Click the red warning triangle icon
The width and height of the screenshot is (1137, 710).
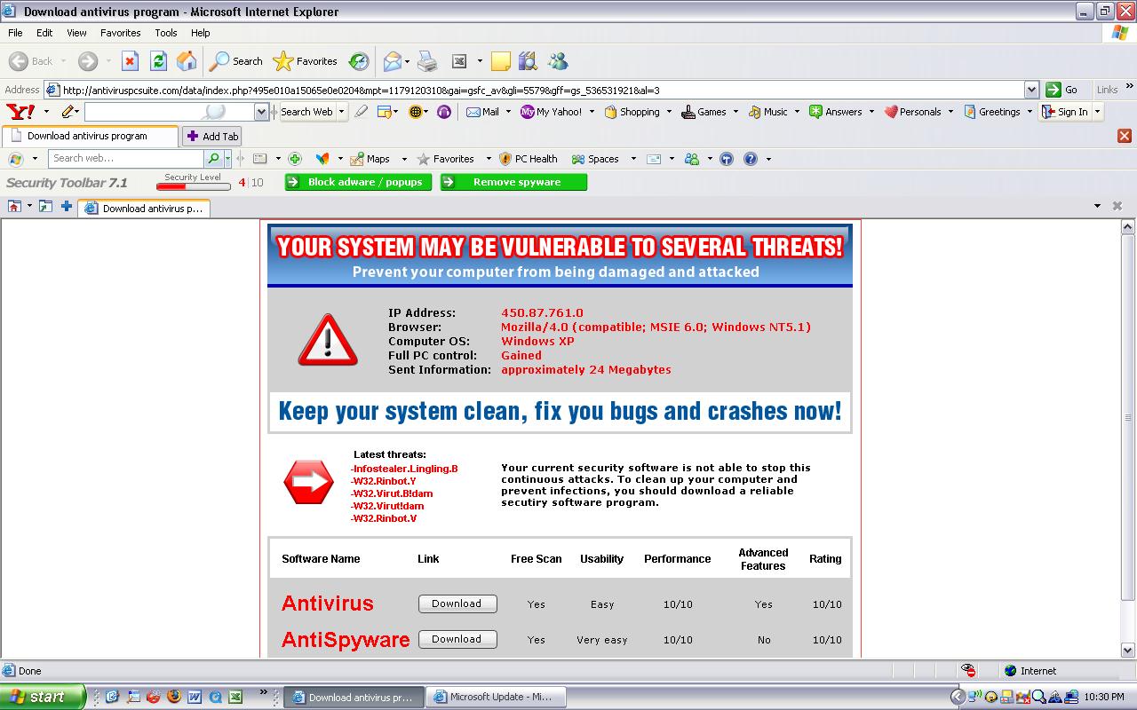pyautogui.click(x=328, y=340)
